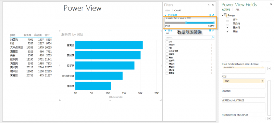Switch to the CHART filters tab
Viewport: 274px width, 123px height.
point(178,11)
